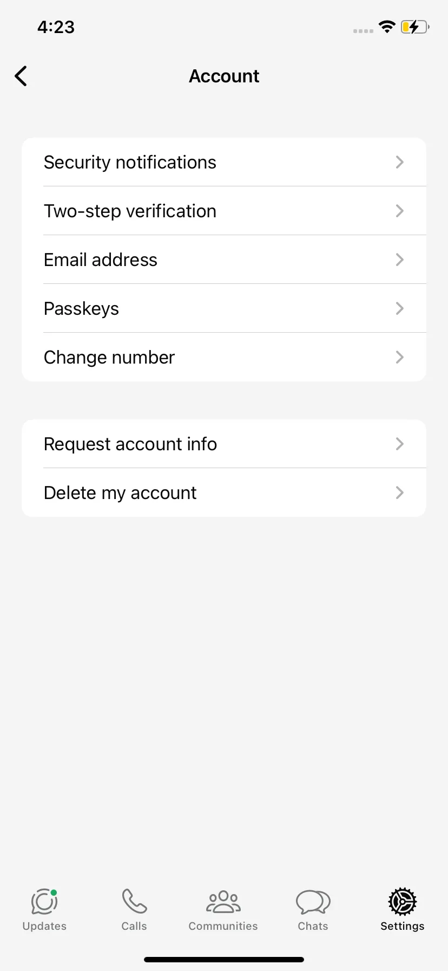Expand the Passkeys chevron
The image size is (448, 971).
click(400, 308)
